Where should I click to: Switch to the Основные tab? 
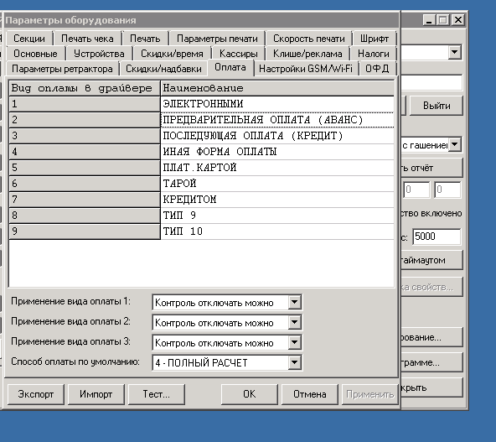tap(35, 54)
